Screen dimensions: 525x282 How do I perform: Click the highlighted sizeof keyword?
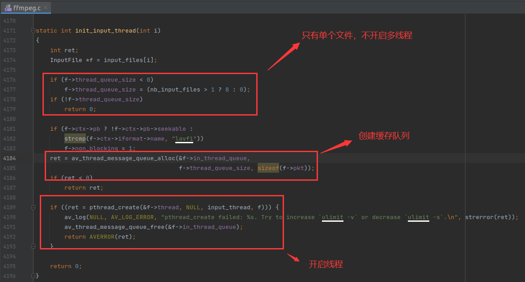point(268,168)
